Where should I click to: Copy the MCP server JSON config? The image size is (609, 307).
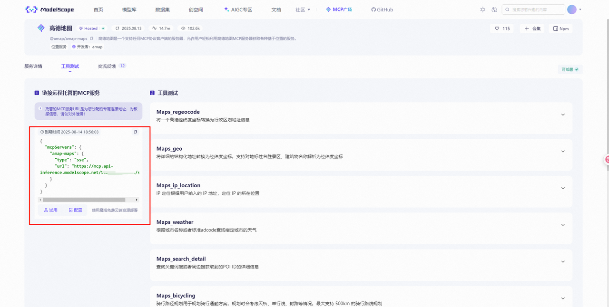click(136, 132)
